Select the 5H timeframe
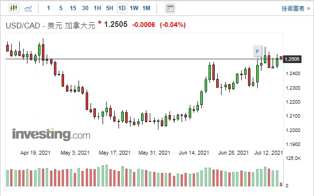Image resolution: width=314 pixels, height=196 pixels. click(x=109, y=8)
